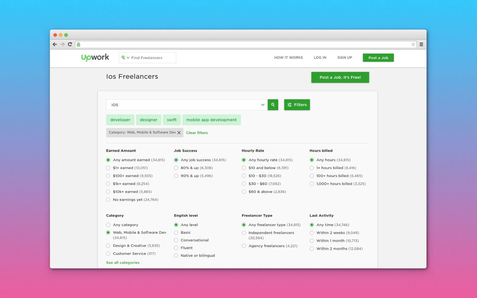
Task: Click the browser back arrow
Action: pos(55,44)
